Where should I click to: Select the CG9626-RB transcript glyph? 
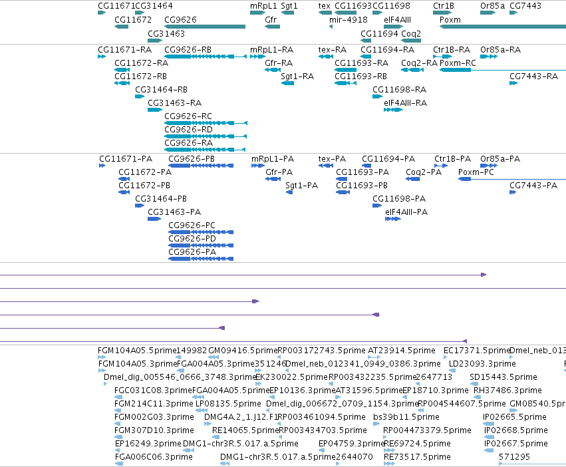[206, 57]
